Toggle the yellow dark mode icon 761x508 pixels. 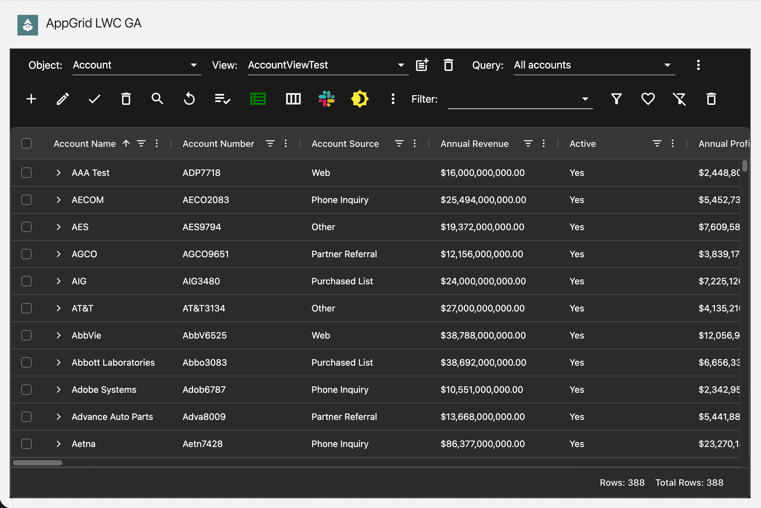click(x=360, y=99)
